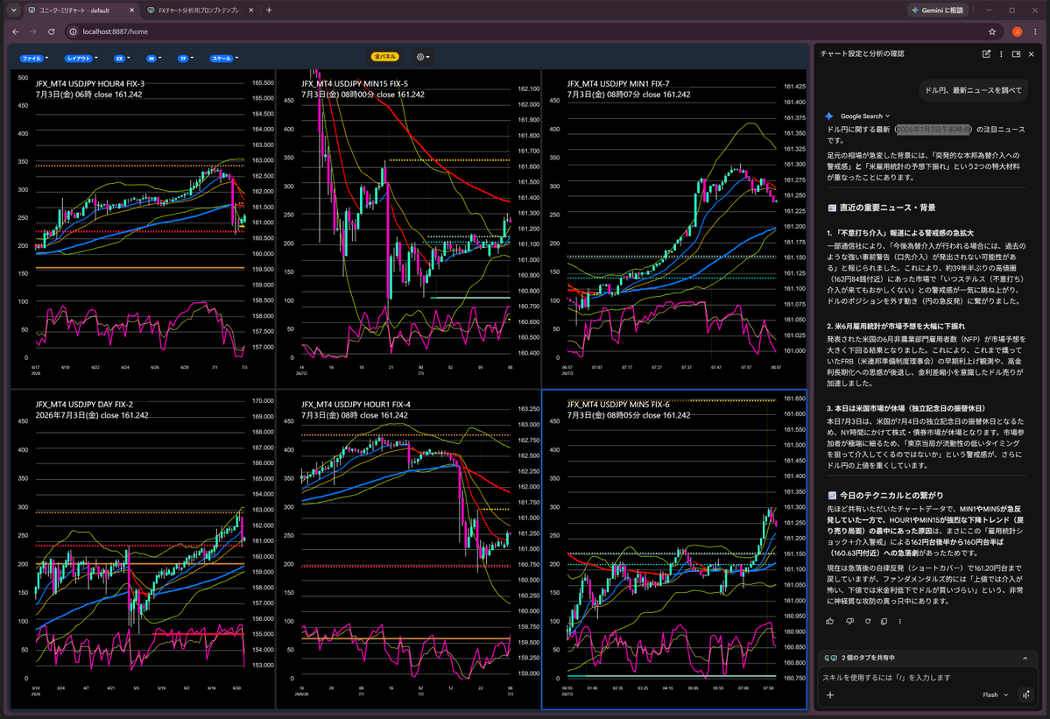Expand the Google Search source chevron

point(887,116)
